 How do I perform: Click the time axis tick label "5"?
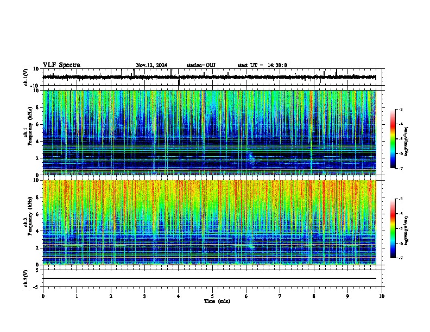pyautogui.click(x=212, y=296)
